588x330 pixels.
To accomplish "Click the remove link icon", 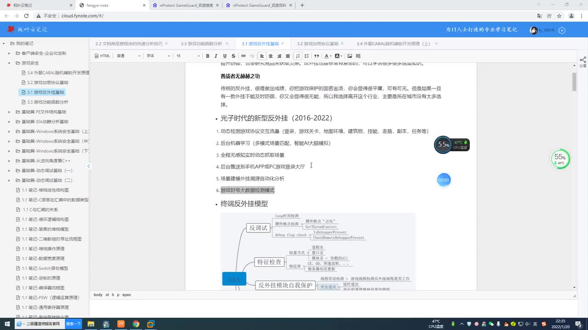I will [x=252, y=56].
